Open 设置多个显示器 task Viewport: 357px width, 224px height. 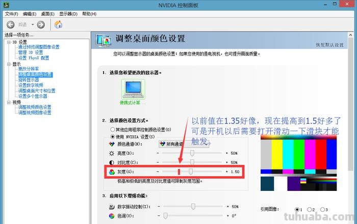(33, 96)
